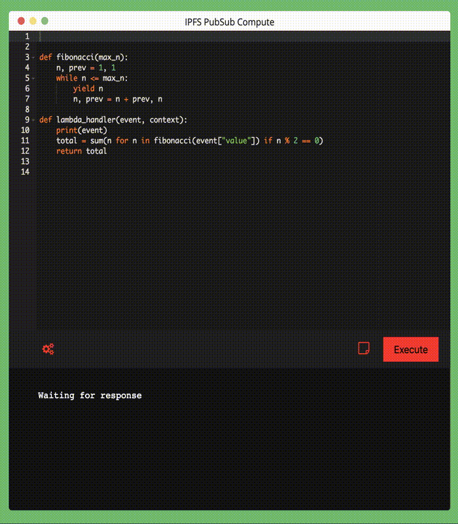
Task: Click the note page icon beside Execute
Action: (x=364, y=348)
